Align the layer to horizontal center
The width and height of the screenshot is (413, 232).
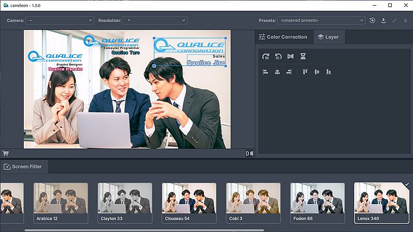(x=277, y=72)
